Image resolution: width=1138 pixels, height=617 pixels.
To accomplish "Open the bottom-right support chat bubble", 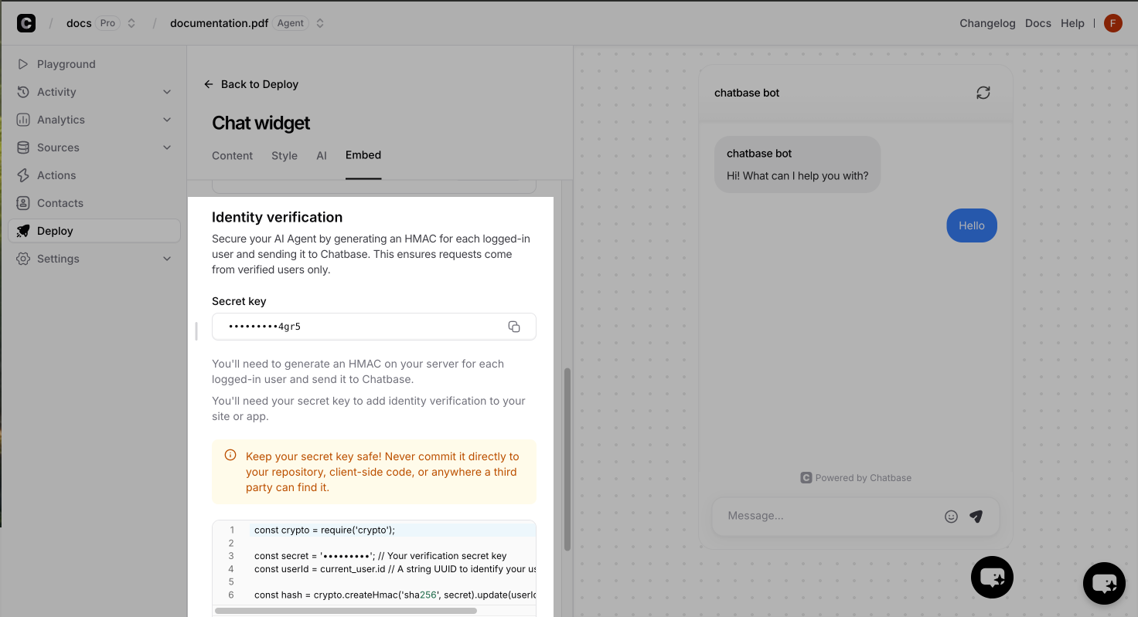I will (1104, 583).
